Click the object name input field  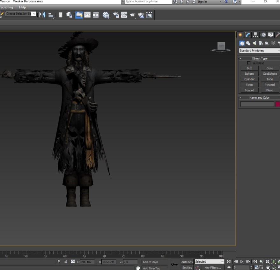(257, 104)
